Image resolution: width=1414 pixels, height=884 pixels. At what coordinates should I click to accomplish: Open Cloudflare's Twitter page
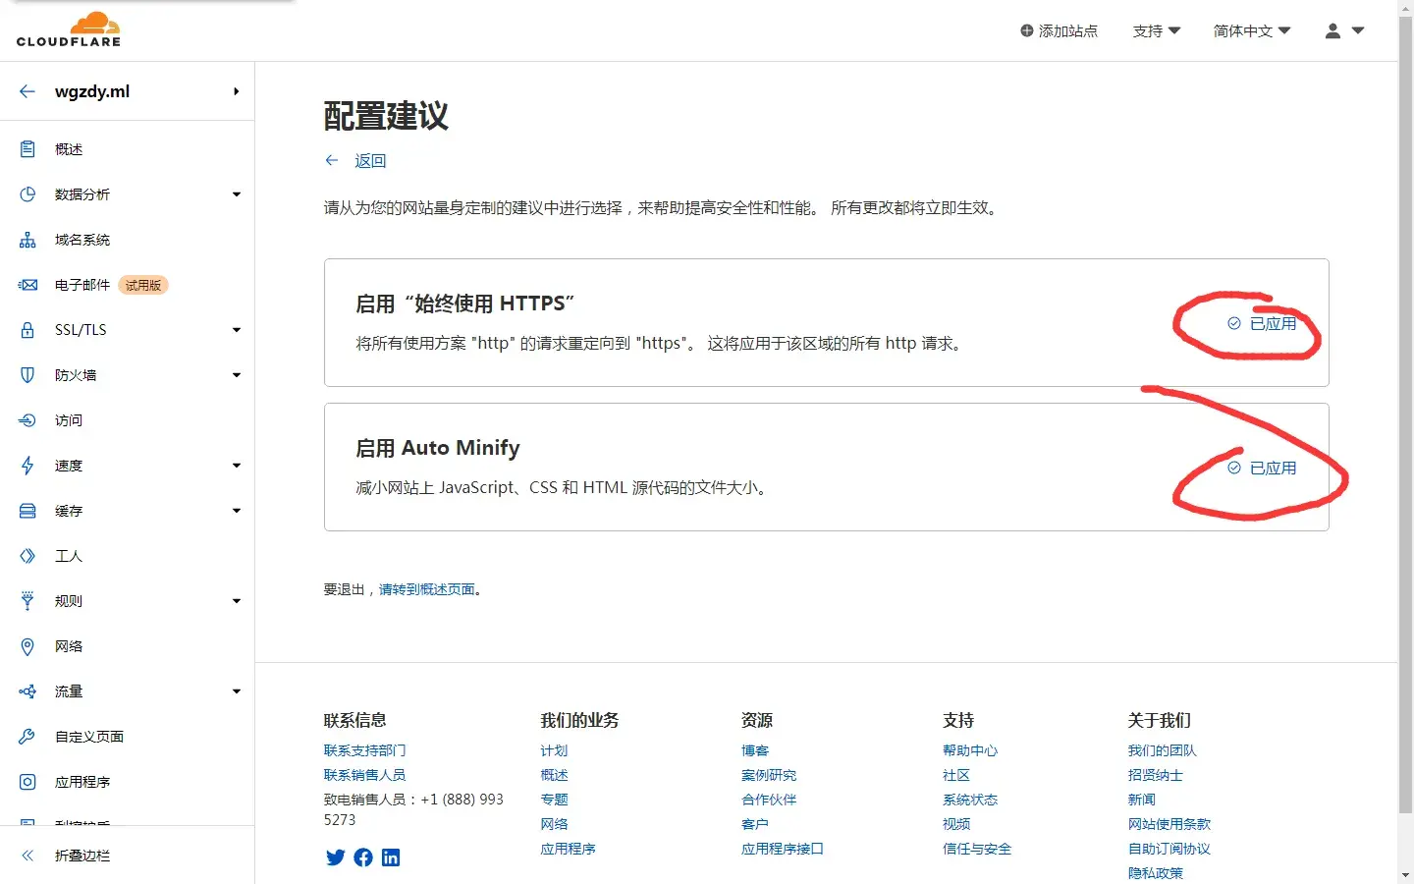336,857
